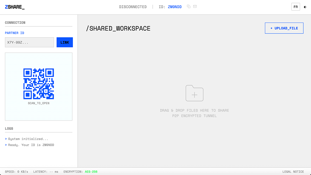Viewport: 311px width, 175px height.
Task: Click the UPLOAD_FILE button
Action: click(284, 28)
